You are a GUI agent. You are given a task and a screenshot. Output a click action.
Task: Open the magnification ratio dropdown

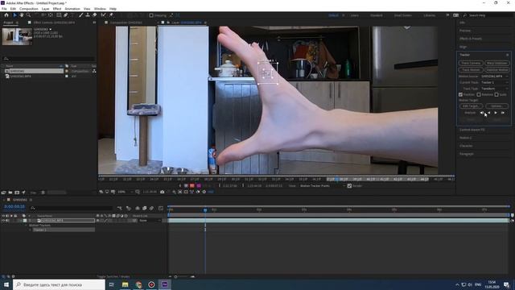[126, 192]
